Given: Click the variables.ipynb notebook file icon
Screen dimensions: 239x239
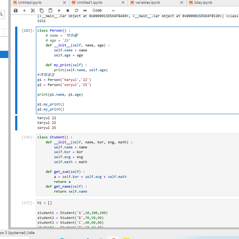Looking at the screenshot, I should tap(132, 3).
